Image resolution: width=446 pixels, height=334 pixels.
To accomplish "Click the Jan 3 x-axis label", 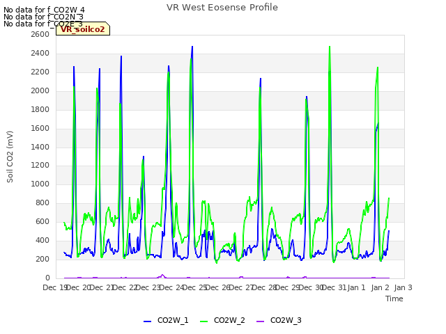I will [403, 287].
